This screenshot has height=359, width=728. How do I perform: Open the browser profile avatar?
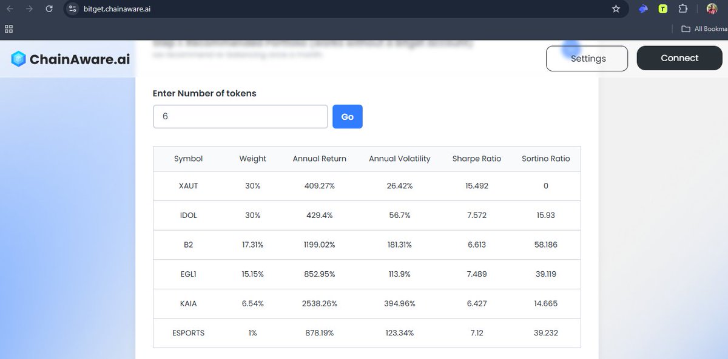coord(712,8)
